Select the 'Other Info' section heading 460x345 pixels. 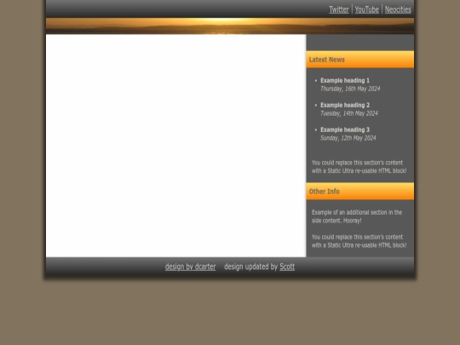click(x=325, y=192)
